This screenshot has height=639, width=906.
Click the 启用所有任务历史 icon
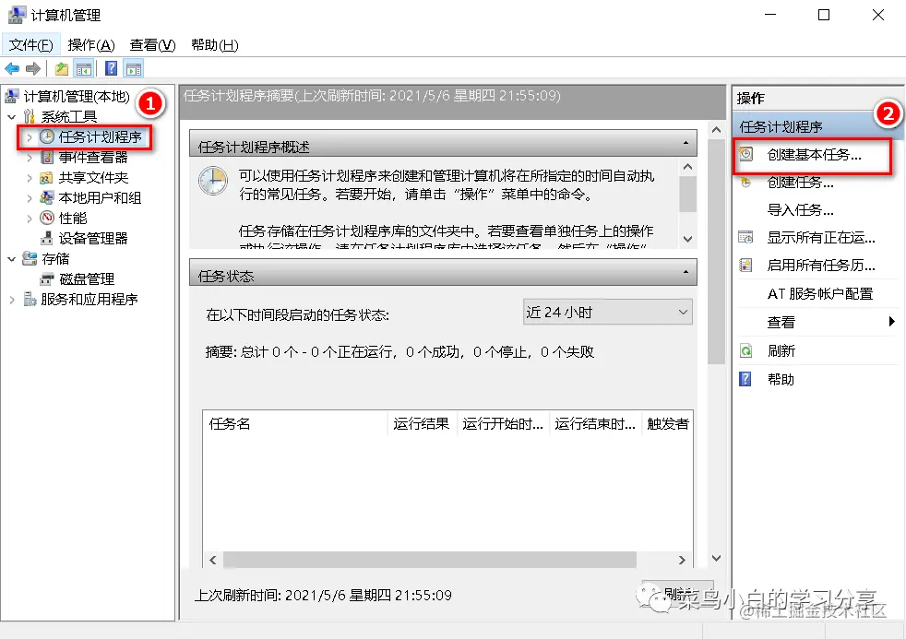746,265
